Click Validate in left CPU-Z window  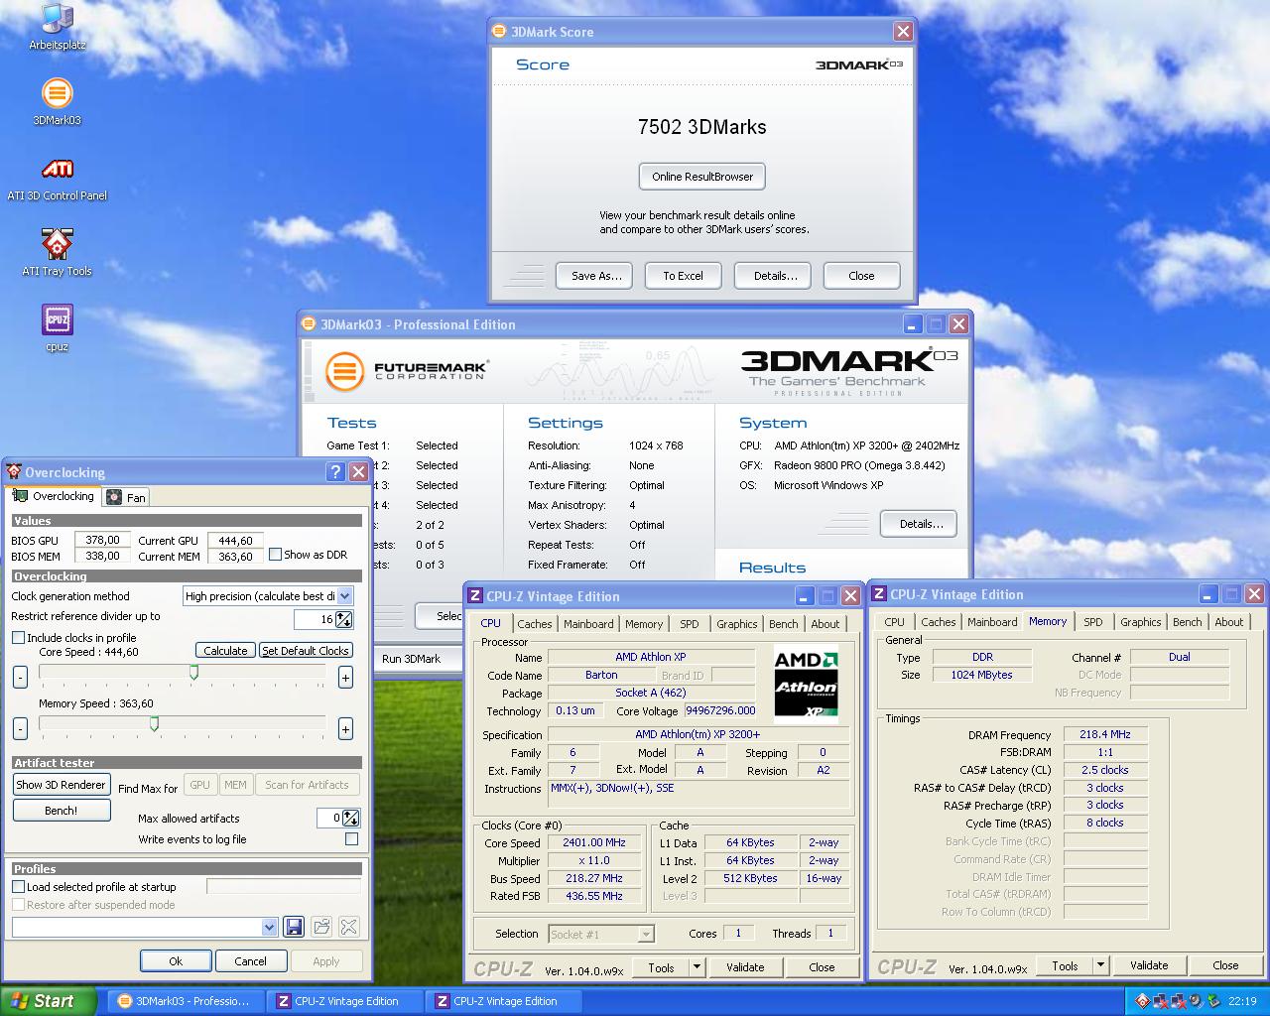(x=745, y=967)
